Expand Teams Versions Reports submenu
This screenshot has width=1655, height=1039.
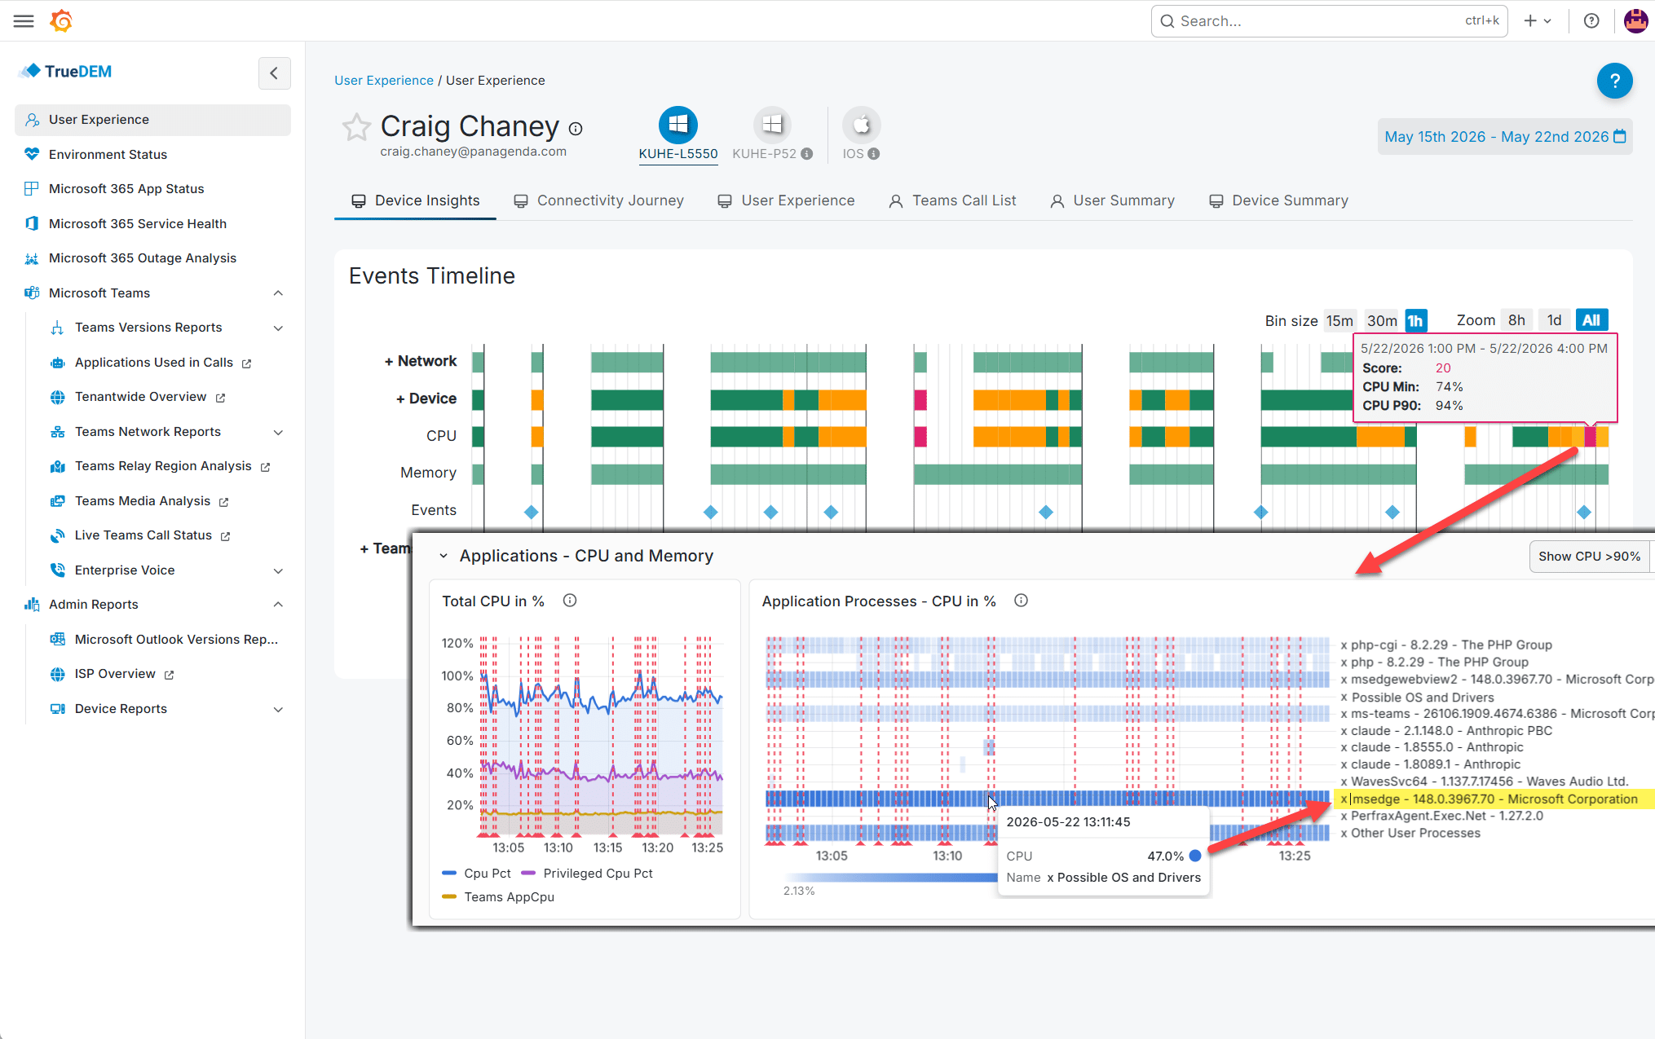point(278,328)
